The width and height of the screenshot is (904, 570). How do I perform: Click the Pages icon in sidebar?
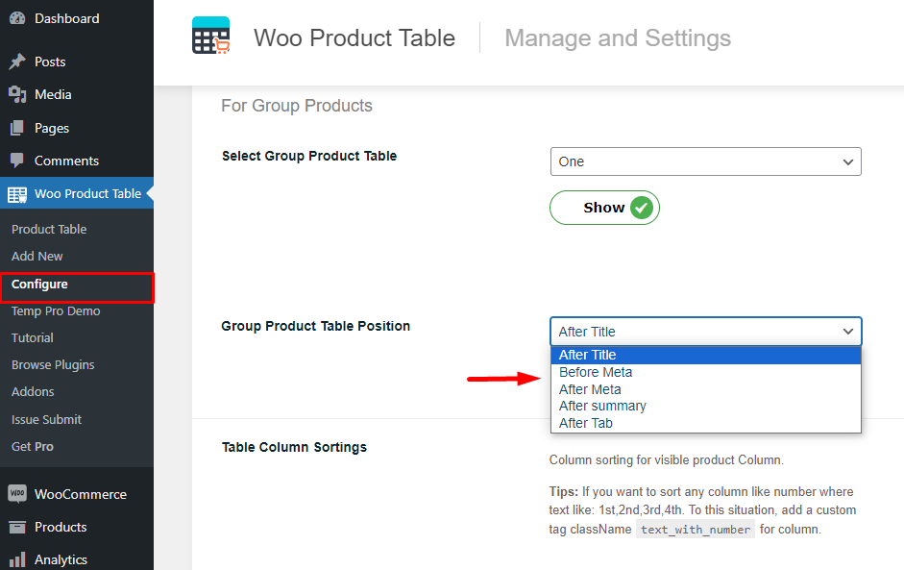(17, 128)
